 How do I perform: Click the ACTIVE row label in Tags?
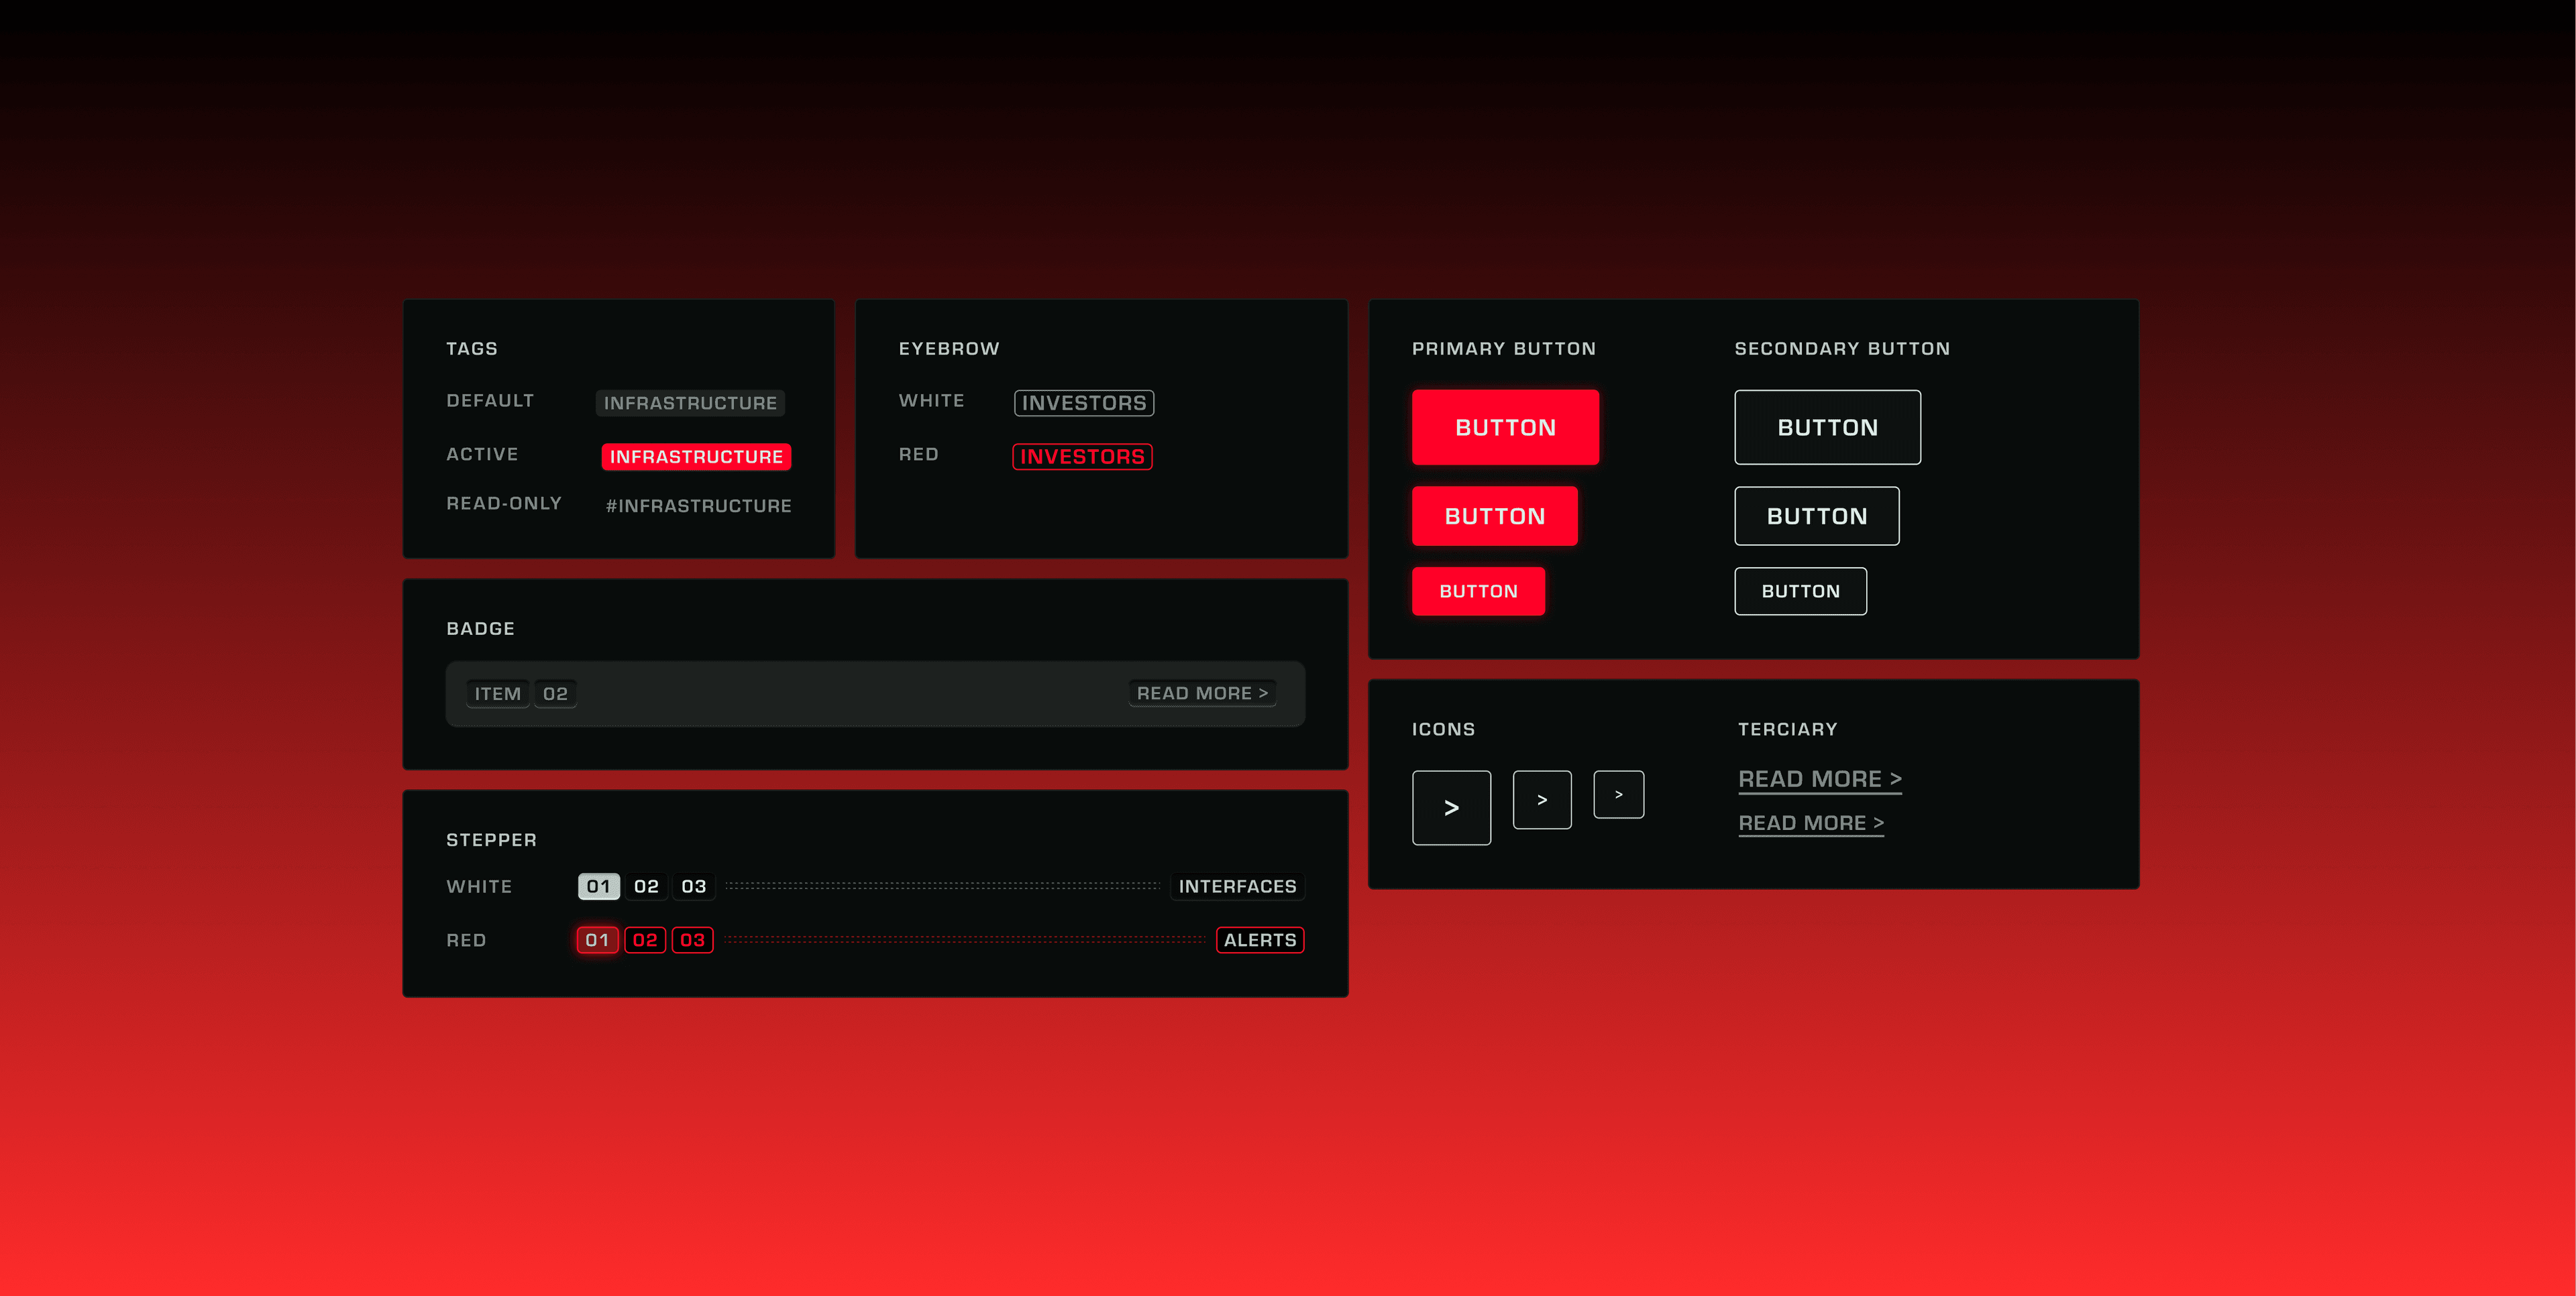click(482, 455)
